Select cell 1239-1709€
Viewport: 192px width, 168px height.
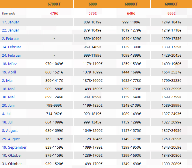(x=93, y=155)
